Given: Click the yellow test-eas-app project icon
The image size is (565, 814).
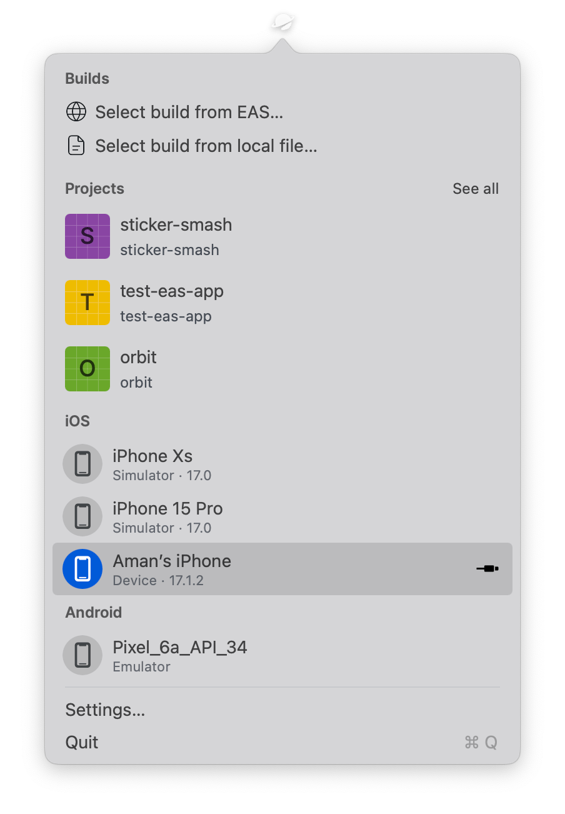Looking at the screenshot, I should click(x=87, y=303).
